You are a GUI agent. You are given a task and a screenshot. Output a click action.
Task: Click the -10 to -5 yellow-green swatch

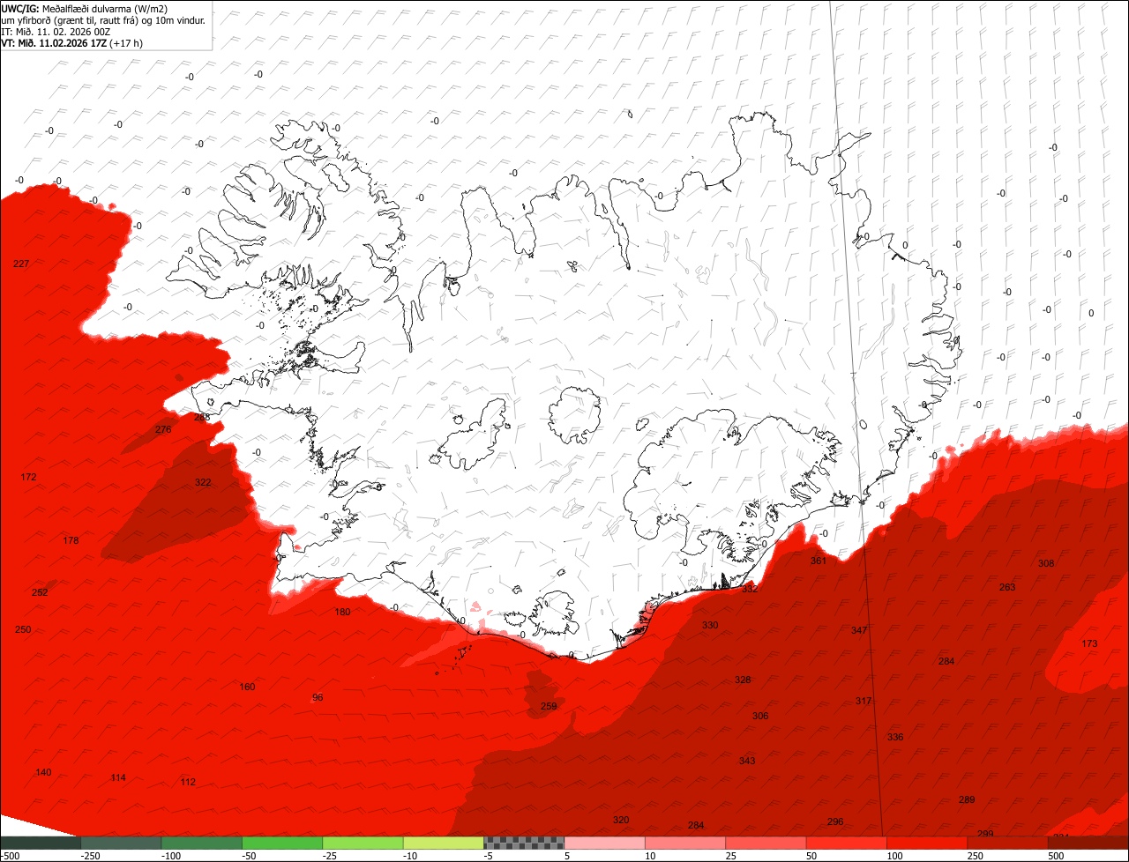(444, 843)
